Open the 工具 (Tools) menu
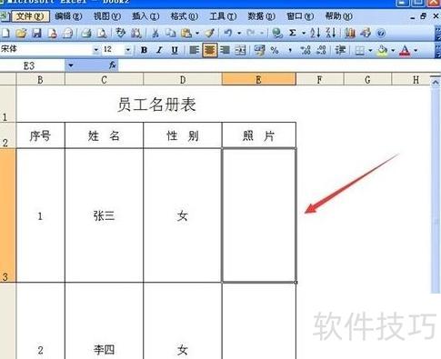The height and width of the screenshot is (359, 441). pyautogui.click(x=223, y=16)
